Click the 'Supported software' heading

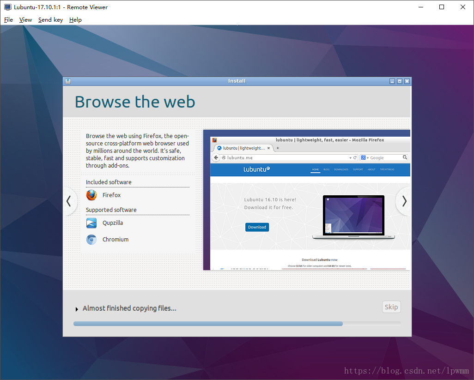click(x=111, y=210)
